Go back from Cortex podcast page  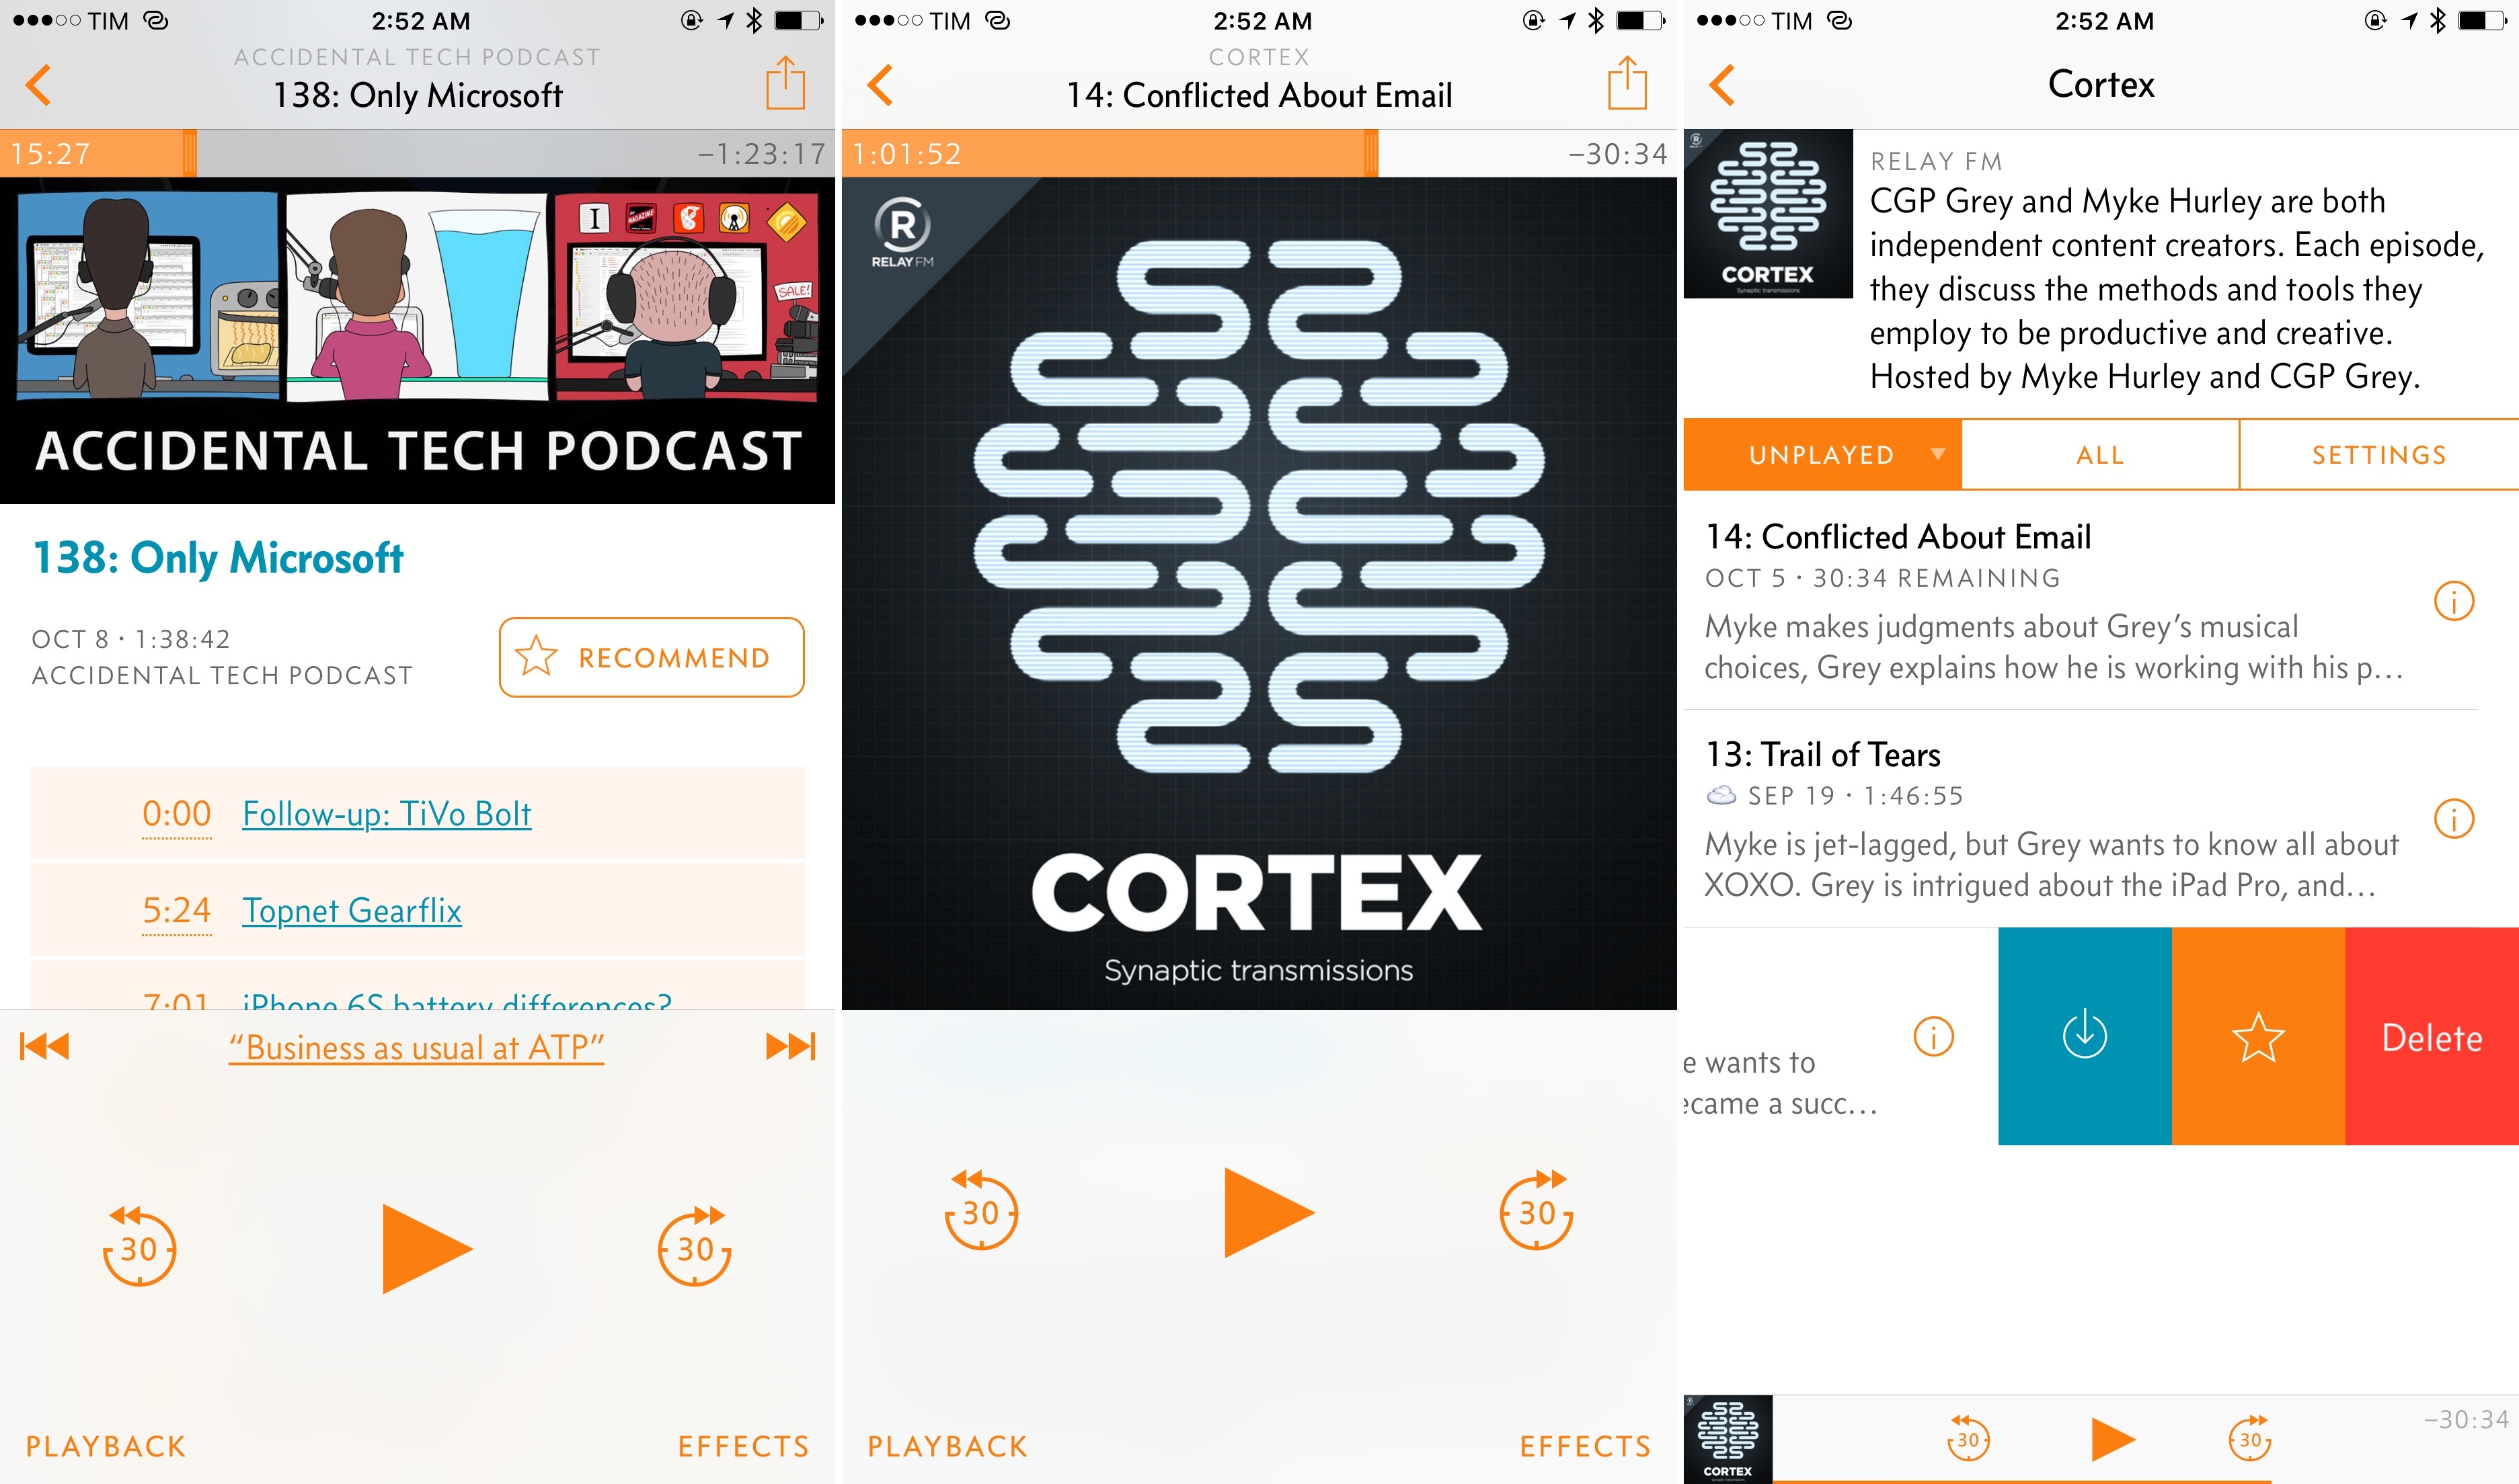pyautogui.click(x=1721, y=85)
